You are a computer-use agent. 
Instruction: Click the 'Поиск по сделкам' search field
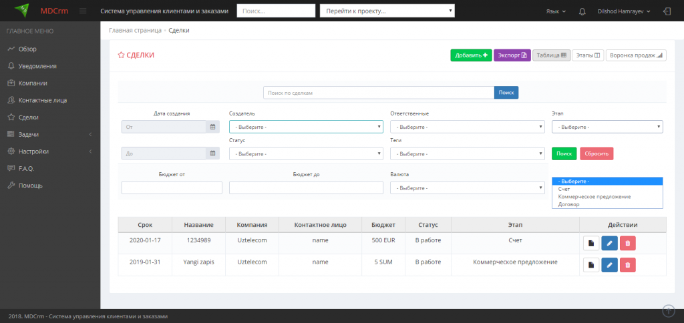pos(378,93)
